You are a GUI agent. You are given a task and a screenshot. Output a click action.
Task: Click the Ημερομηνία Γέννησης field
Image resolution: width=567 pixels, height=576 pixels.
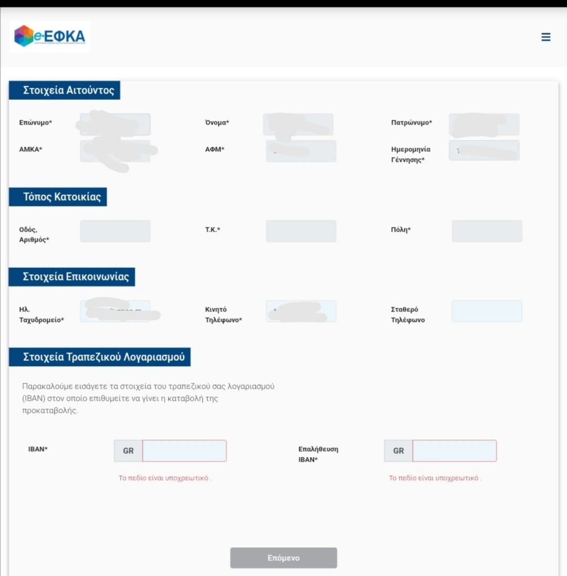coord(484,150)
